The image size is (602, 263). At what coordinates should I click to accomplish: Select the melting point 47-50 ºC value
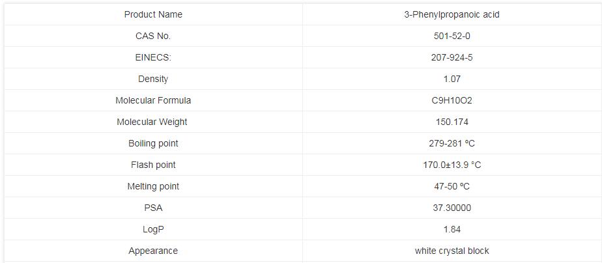(x=451, y=186)
